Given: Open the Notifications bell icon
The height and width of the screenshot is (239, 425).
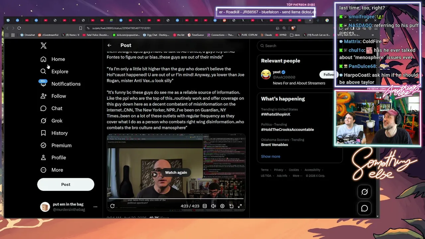Looking at the screenshot, I should coord(43,84).
